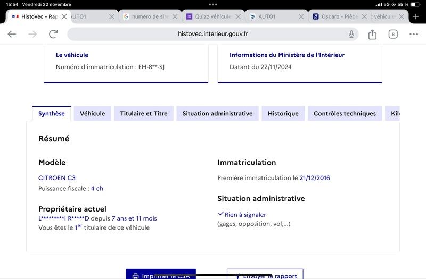Close the Oscaro tab
Screen dimensions: 426x279
[364, 16]
